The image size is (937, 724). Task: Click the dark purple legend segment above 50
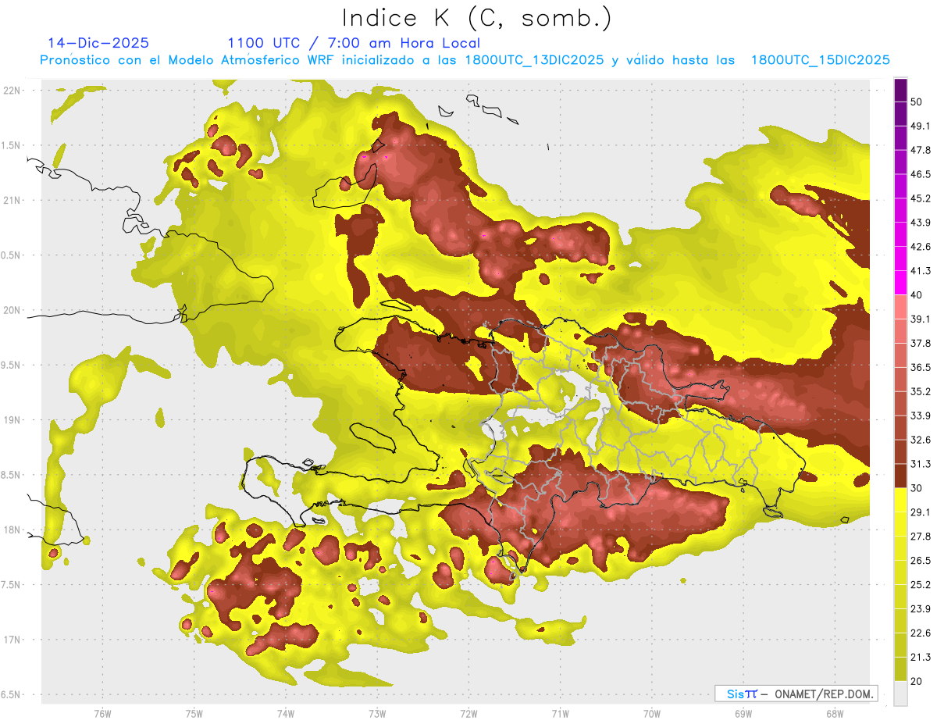pos(900,91)
